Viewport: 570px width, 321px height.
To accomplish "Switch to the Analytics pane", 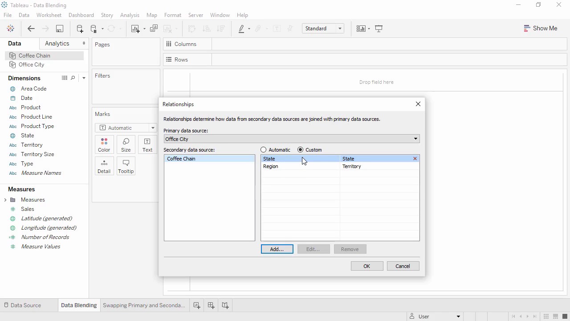I will click(57, 43).
